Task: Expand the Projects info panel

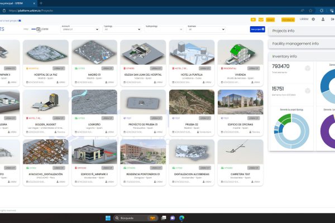Action: [301, 31]
